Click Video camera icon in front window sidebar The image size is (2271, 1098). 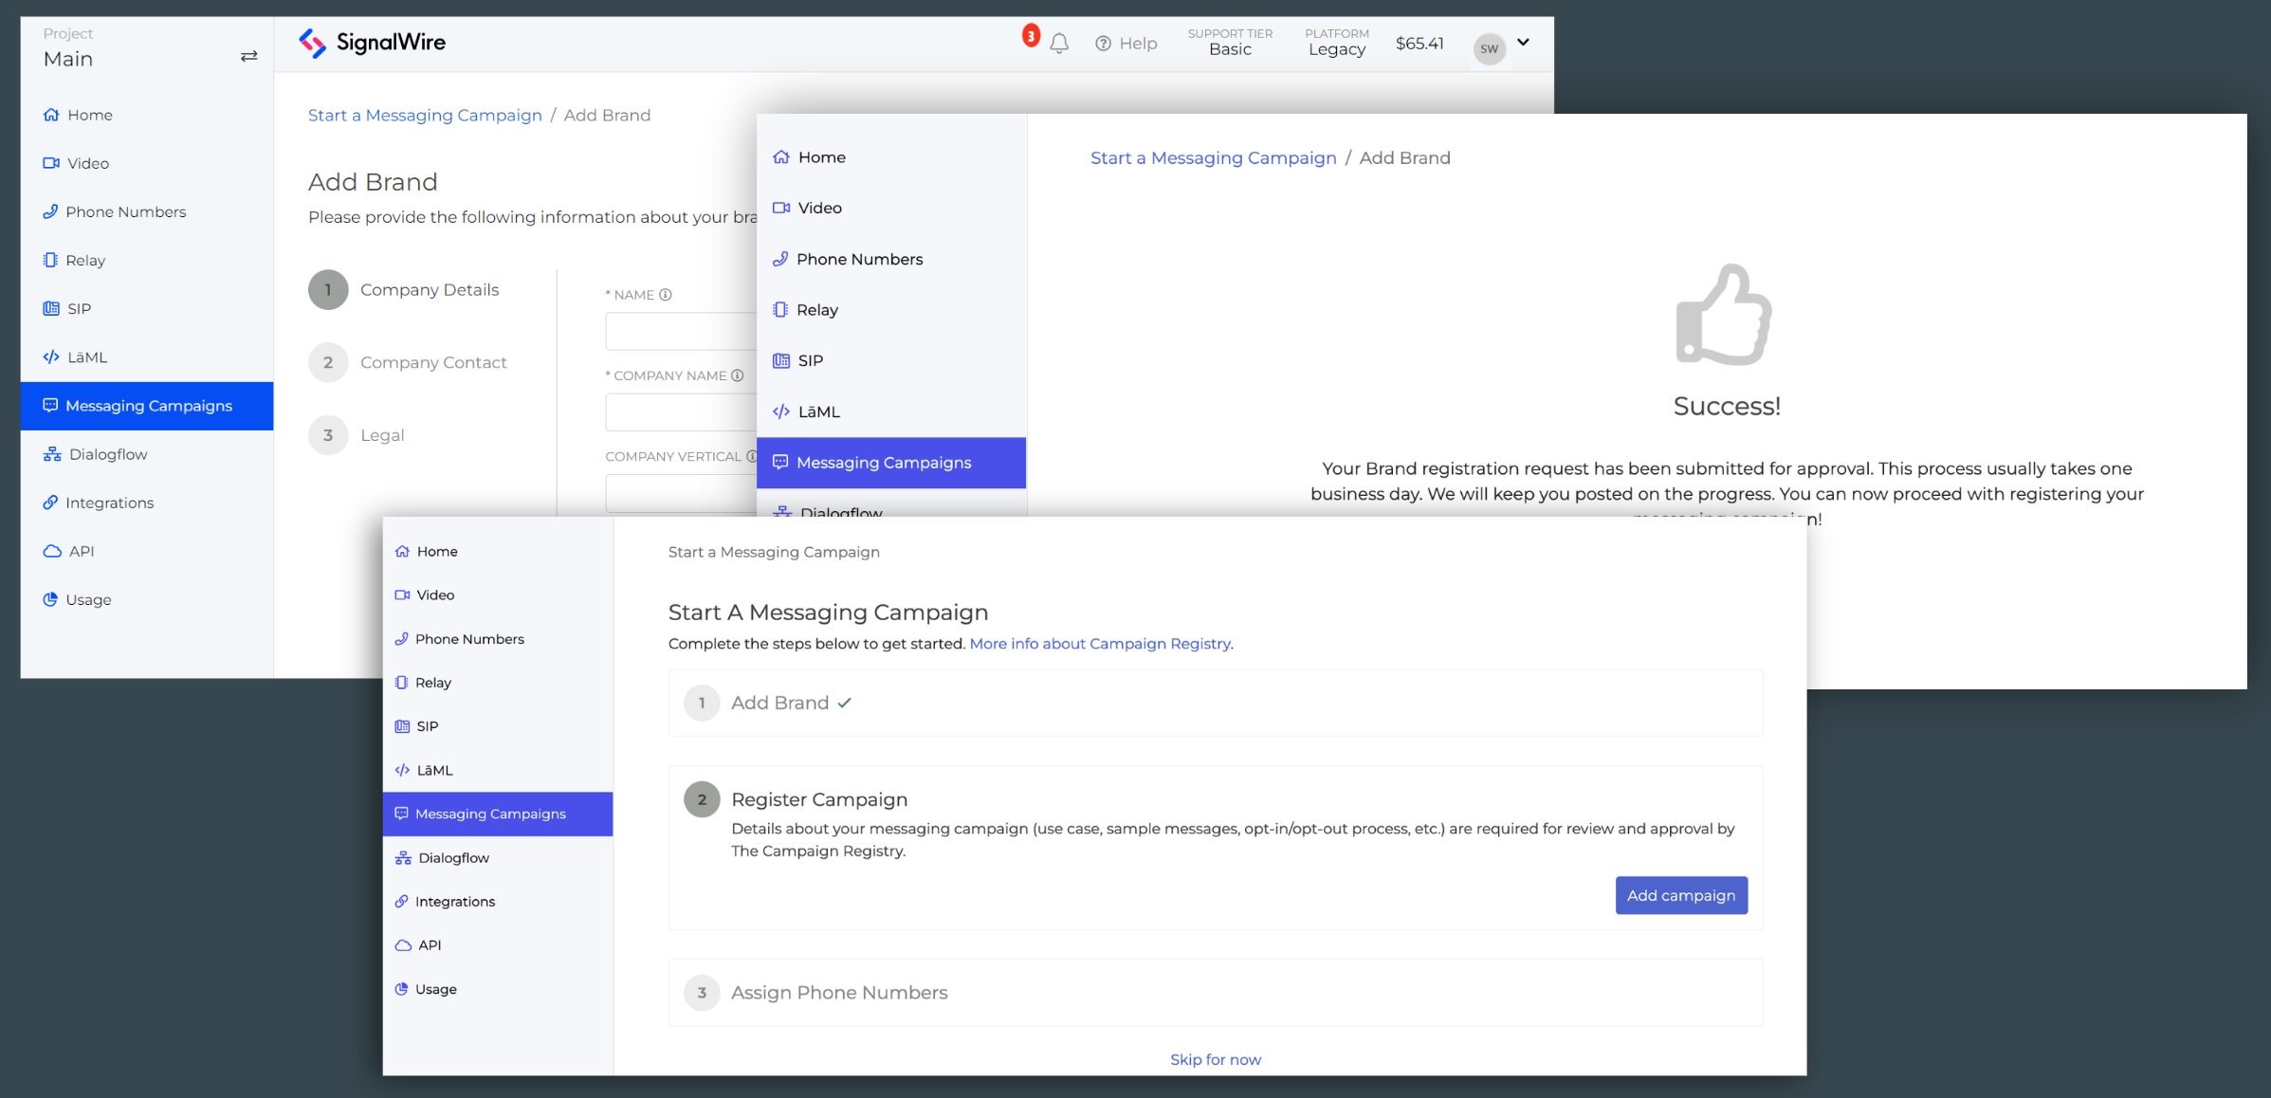402,595
